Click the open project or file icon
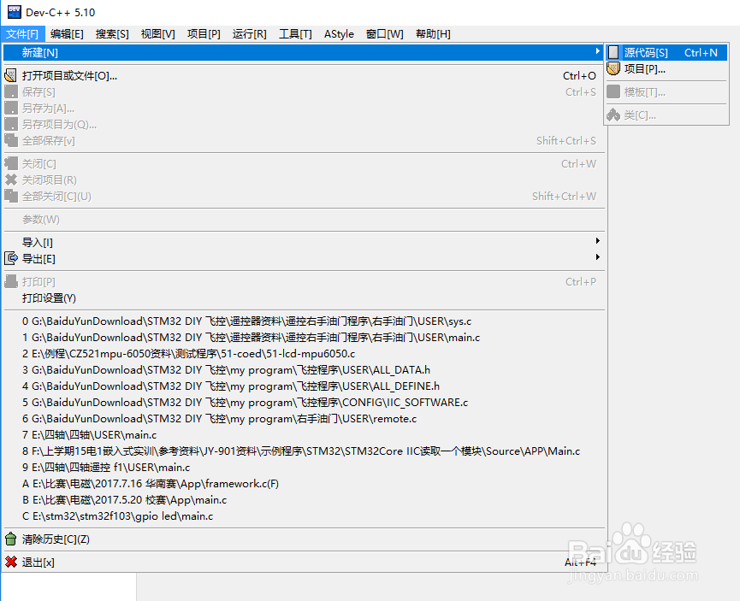Screen dimensions: 740x601 point(11,75)
